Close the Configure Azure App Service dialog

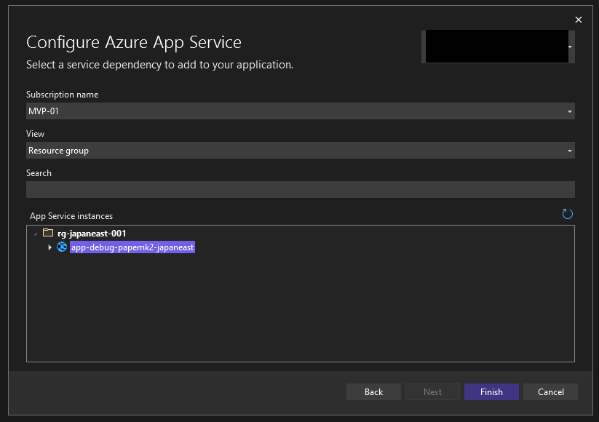coord(579,20)
